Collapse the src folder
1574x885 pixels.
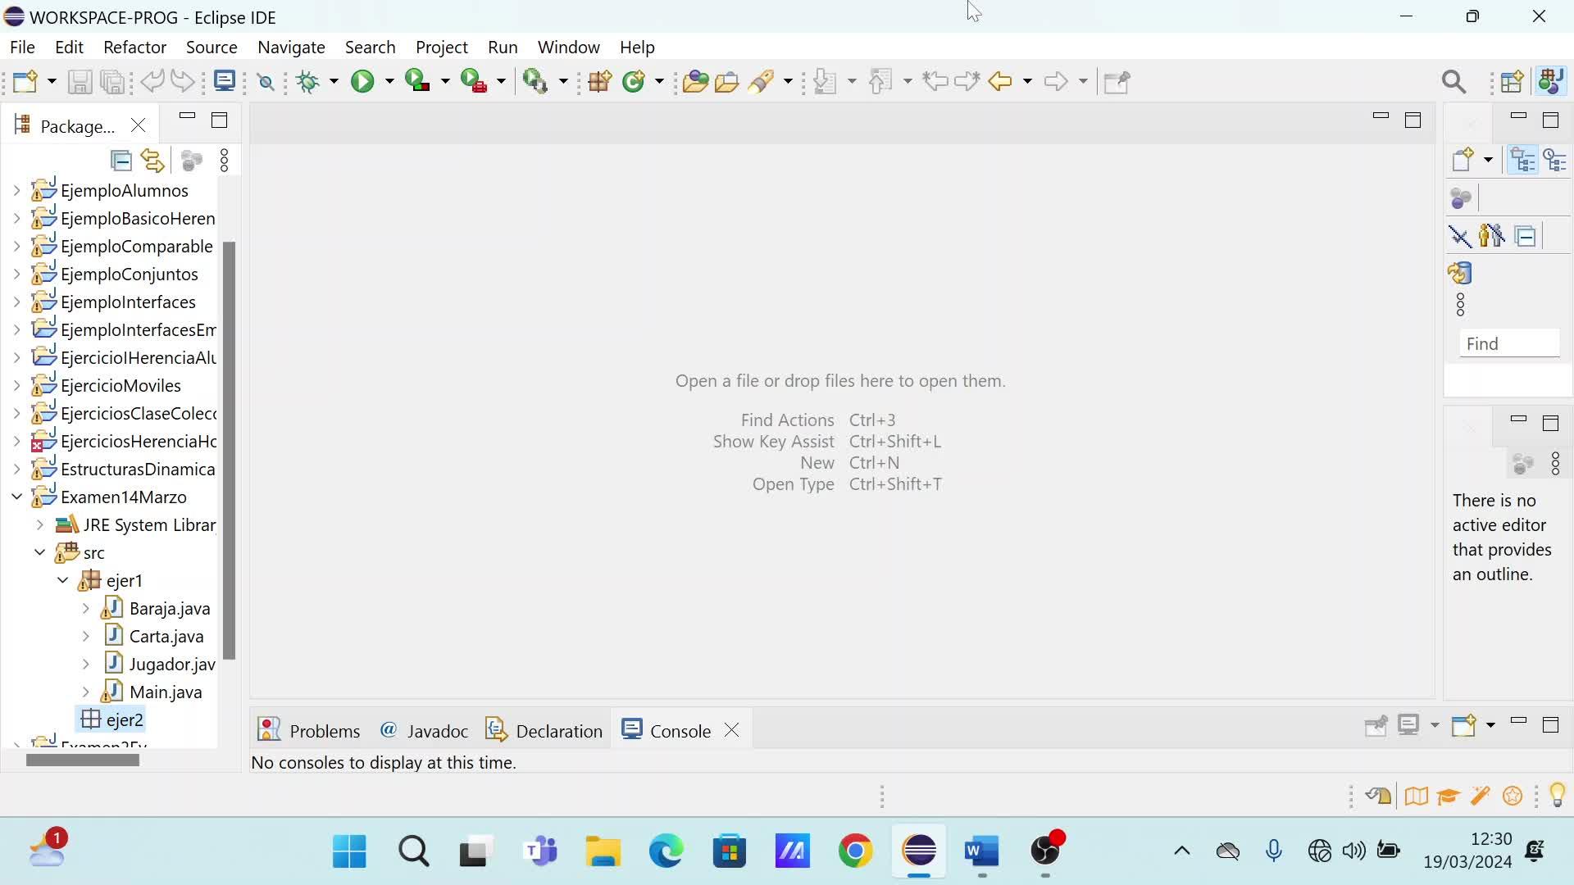(39, 552)
